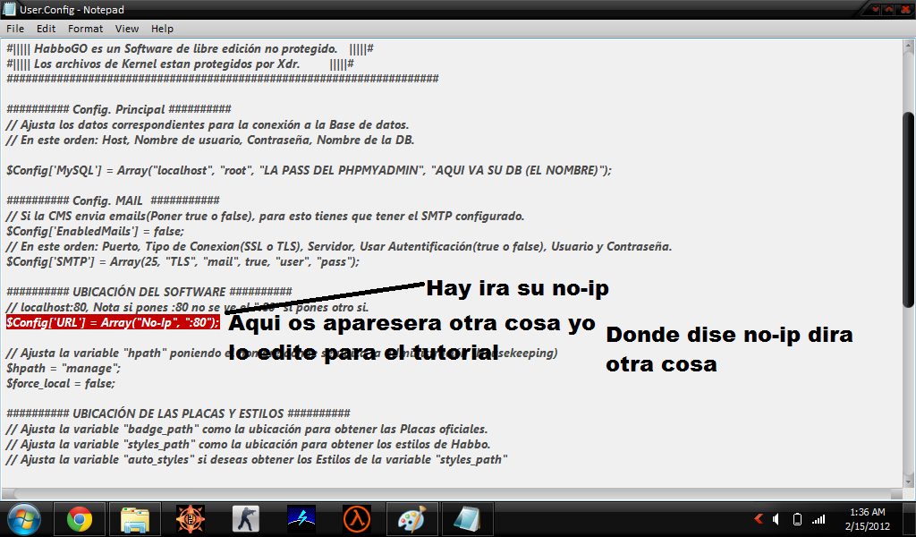Click 'En este orden: Puerto' comment line
Image resolution: width=916 pixels, height=537 pixels.
pos(339,246)
